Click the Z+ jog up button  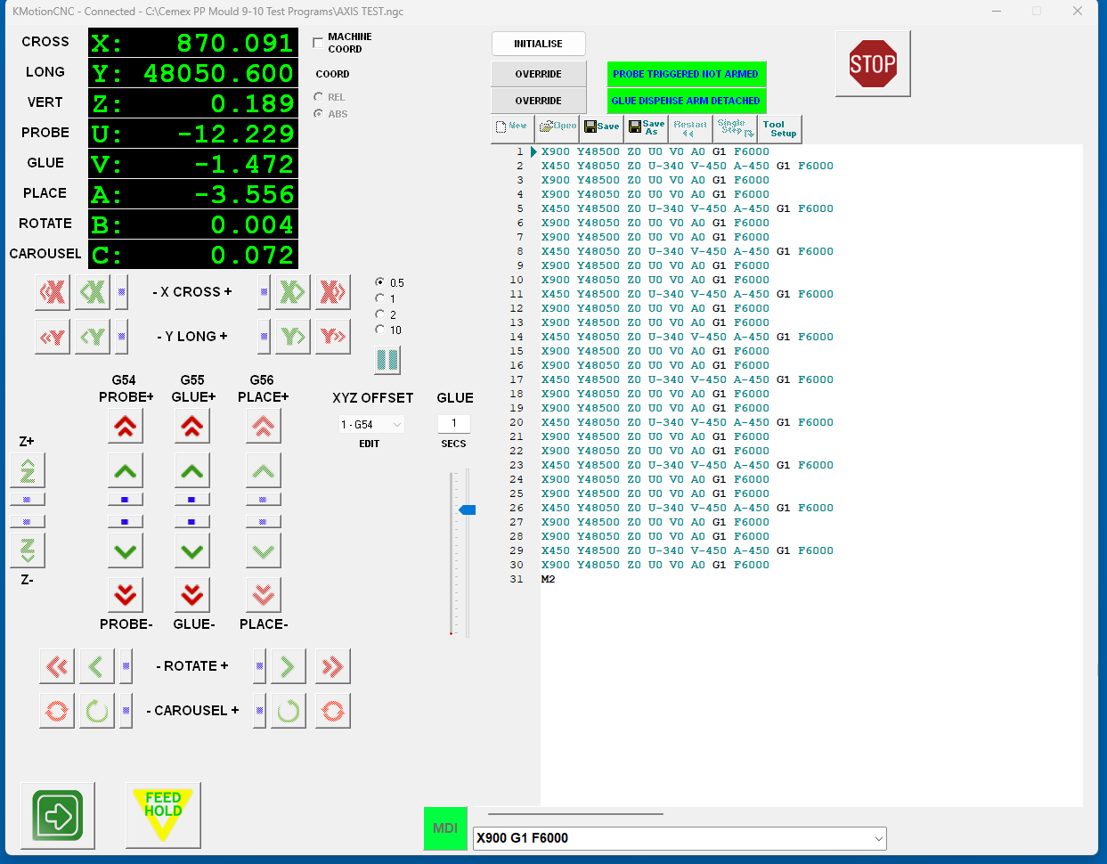click(28, 470)
